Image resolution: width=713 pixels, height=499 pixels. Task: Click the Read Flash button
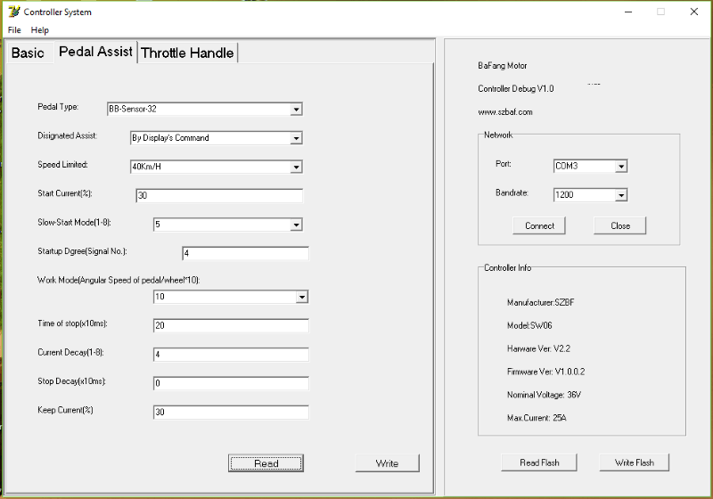coord(539,462)
